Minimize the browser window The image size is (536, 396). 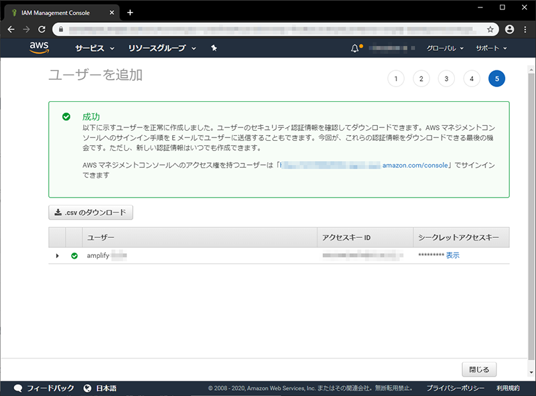[x=480, y=7]
